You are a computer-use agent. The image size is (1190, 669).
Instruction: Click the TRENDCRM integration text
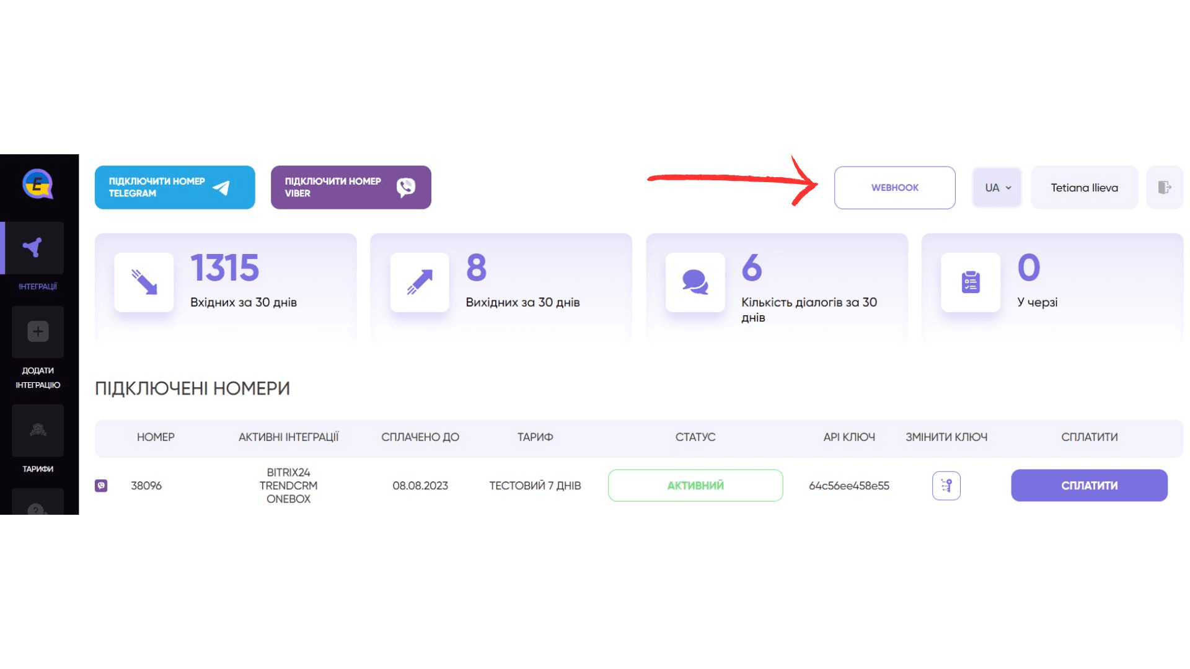[x=288, y=486]
